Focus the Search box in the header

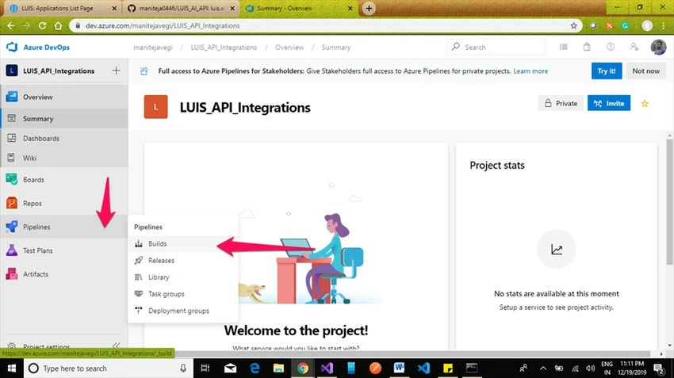click(496, 47)
